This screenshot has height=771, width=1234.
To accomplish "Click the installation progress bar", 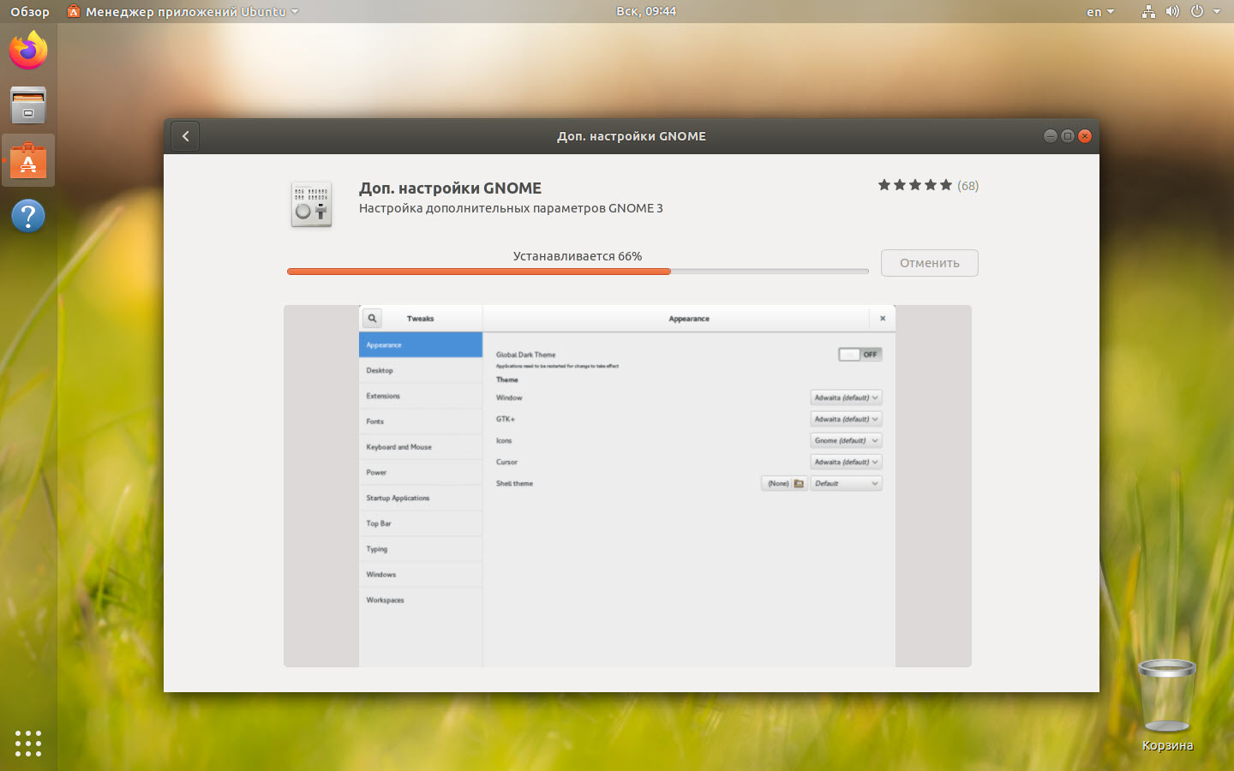I will (x=578, y=272).
